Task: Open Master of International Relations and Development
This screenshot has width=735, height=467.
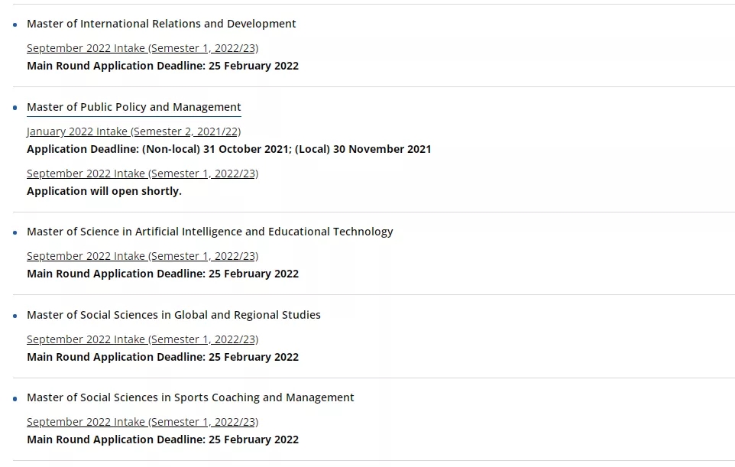Action: (x=161, y=24)
